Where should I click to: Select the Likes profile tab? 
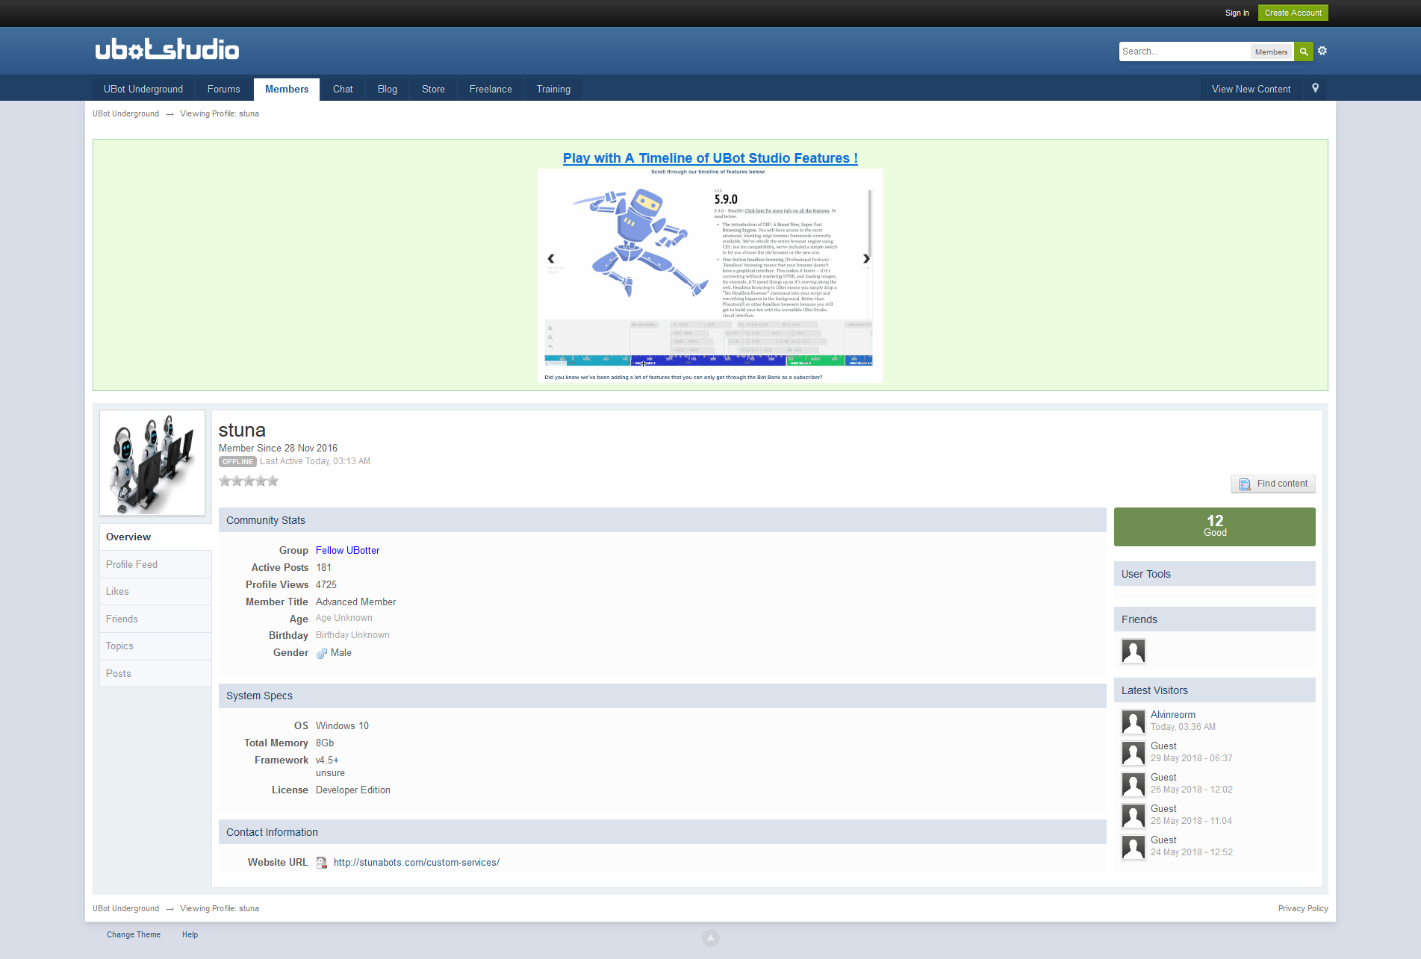(155, 592)
